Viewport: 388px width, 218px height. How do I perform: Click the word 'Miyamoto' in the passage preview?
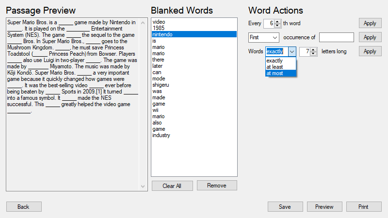pos(62,66)
